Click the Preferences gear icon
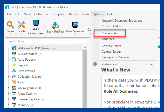This screenshot has height=112, width=164. (95, 64)
